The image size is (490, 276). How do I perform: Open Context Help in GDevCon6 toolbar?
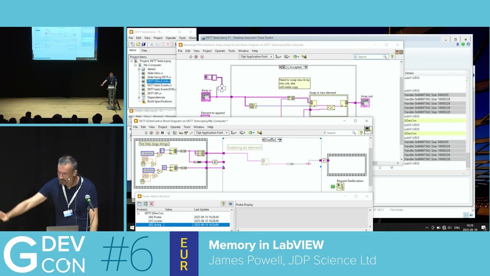tap(361, 133)
